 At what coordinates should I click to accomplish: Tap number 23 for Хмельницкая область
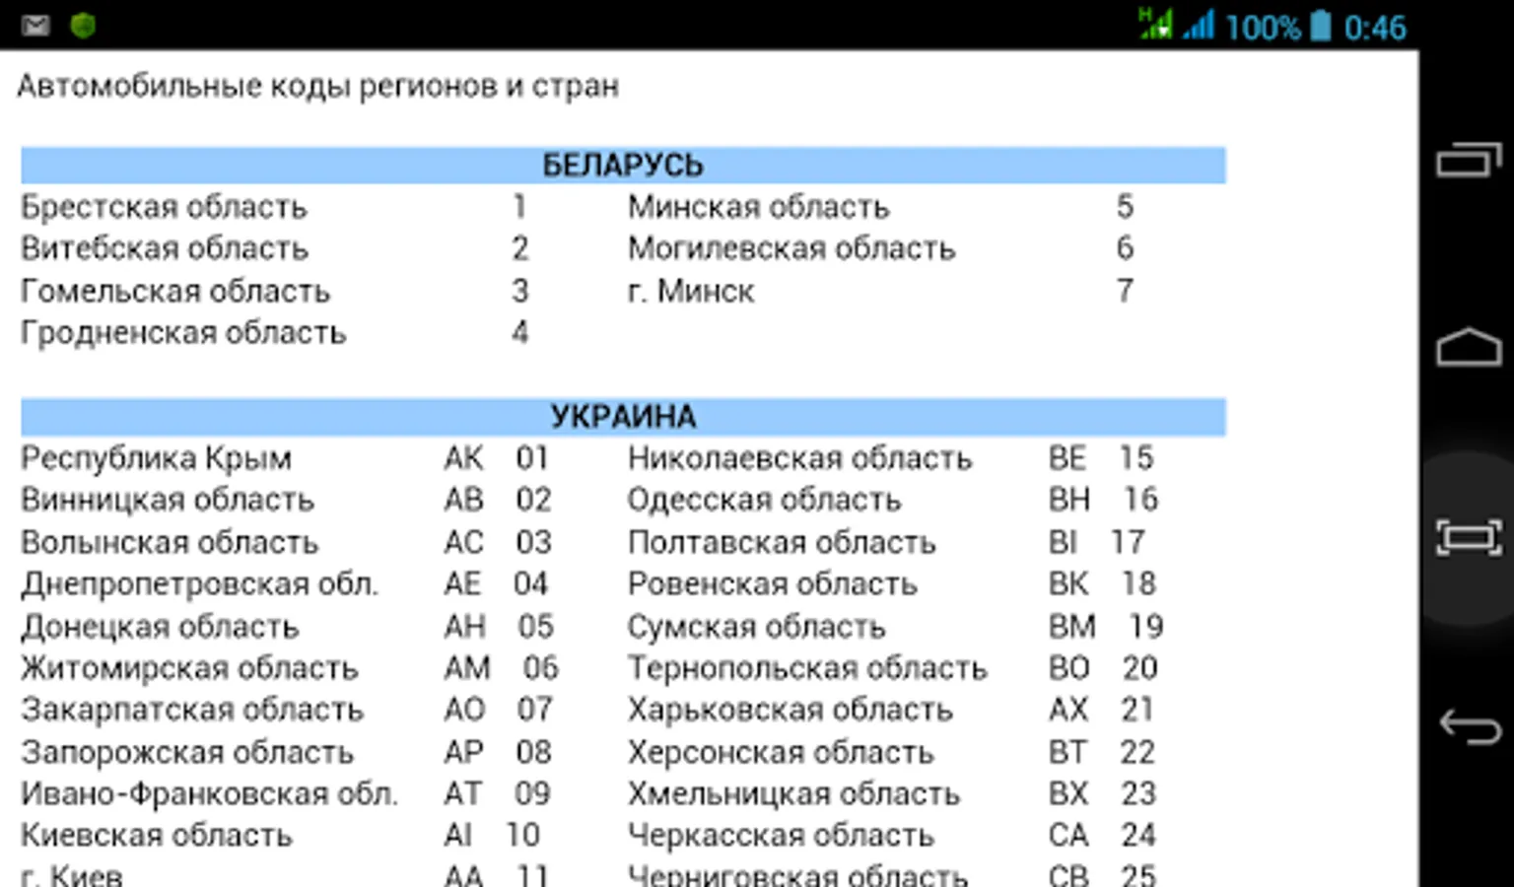pos(1138,793)
